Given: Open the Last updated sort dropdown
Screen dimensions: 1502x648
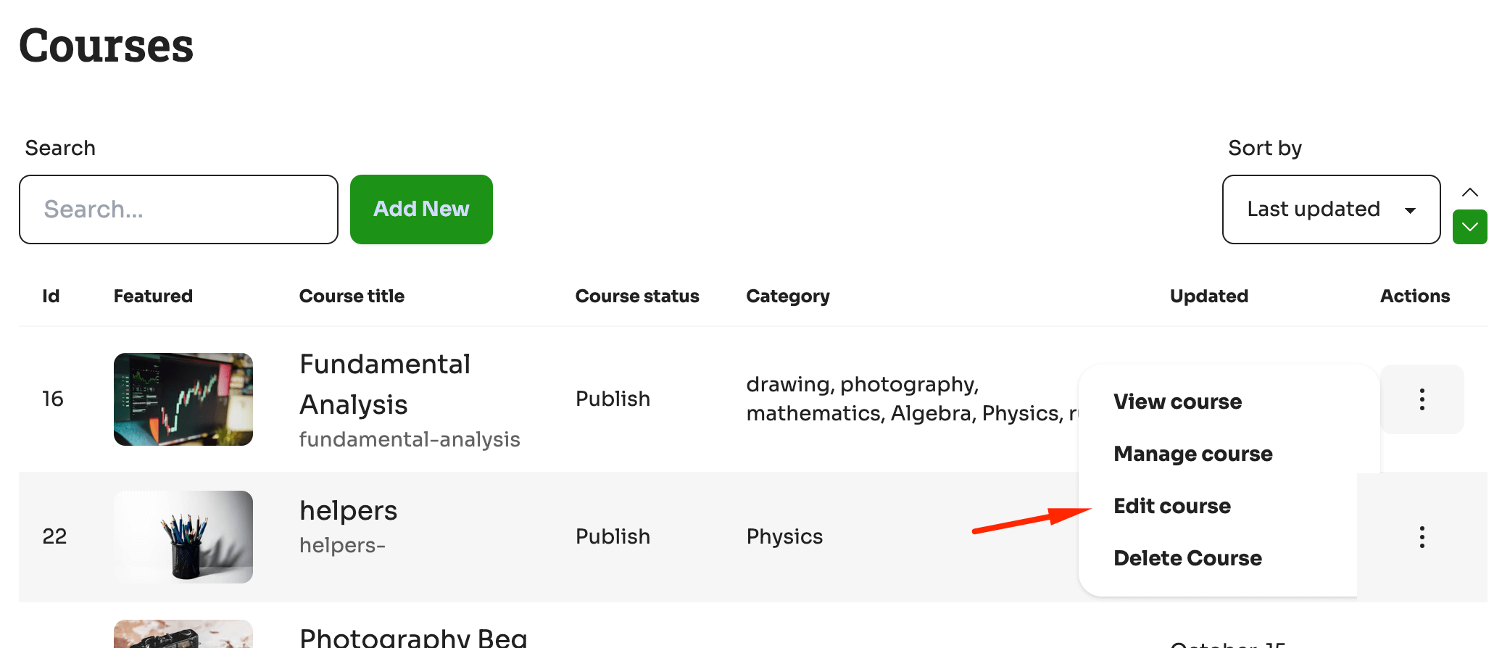Looking at the screenshot, I should tap(1330, 209).
